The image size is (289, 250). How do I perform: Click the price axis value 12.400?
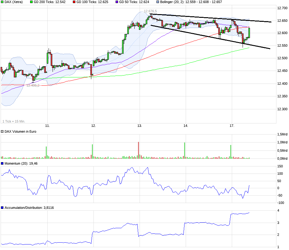pyautogui.click(x=282, y=84)
